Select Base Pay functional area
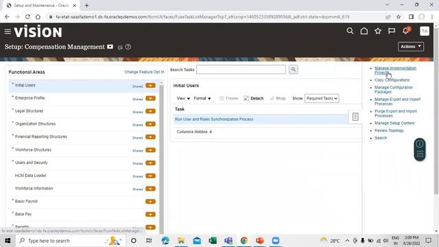439x247 pixels. 23,214
